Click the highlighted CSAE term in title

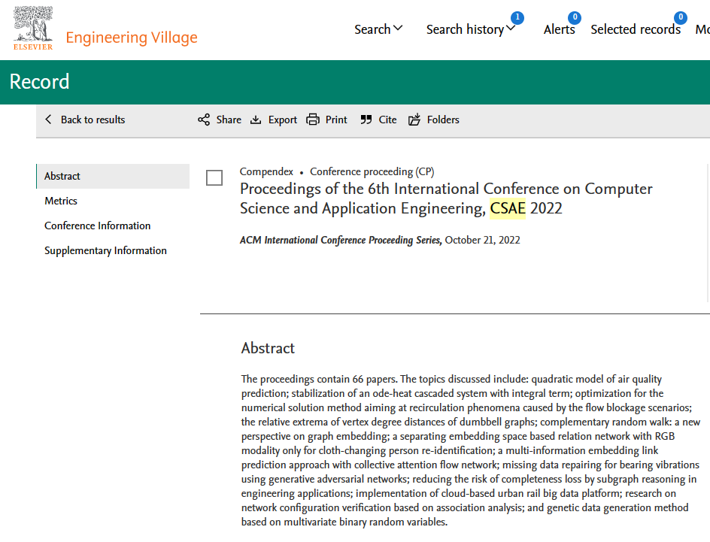(508, 208)
